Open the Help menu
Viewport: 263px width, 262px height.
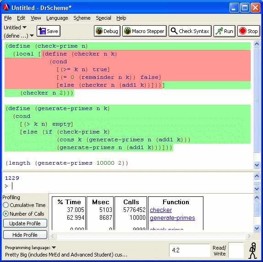121,18
